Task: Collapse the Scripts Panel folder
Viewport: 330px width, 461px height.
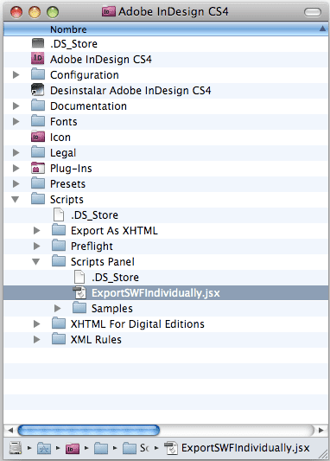Action: (x=35, y=261)
